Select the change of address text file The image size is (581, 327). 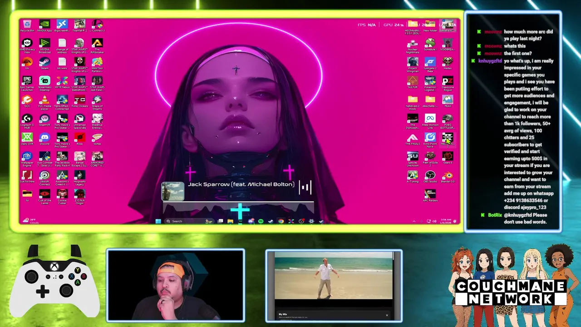tap(62, 46)
